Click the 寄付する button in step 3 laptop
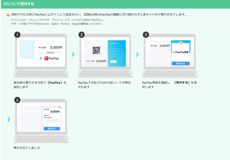This screenshot has height=160, width=230. 181,64
